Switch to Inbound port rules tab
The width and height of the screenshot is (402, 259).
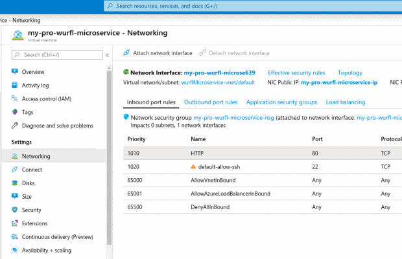(x=151, y=102)
